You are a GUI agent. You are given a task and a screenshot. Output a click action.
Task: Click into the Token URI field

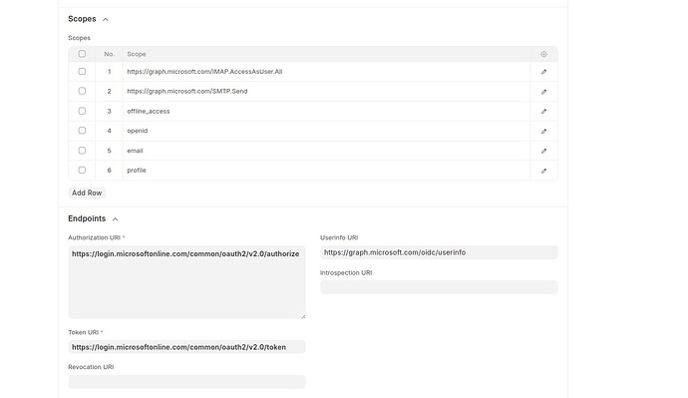tap(186, 347)
